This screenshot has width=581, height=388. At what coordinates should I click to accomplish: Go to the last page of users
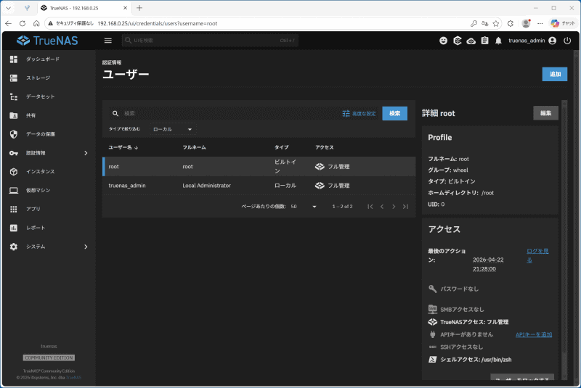click(406, 207)
